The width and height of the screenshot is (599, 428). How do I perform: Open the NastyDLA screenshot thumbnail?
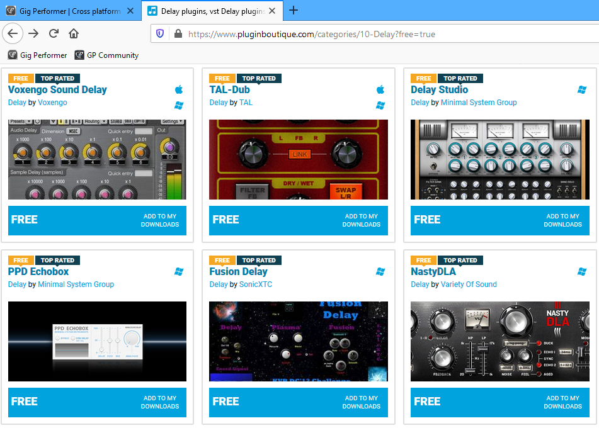[x=500, y=341]
